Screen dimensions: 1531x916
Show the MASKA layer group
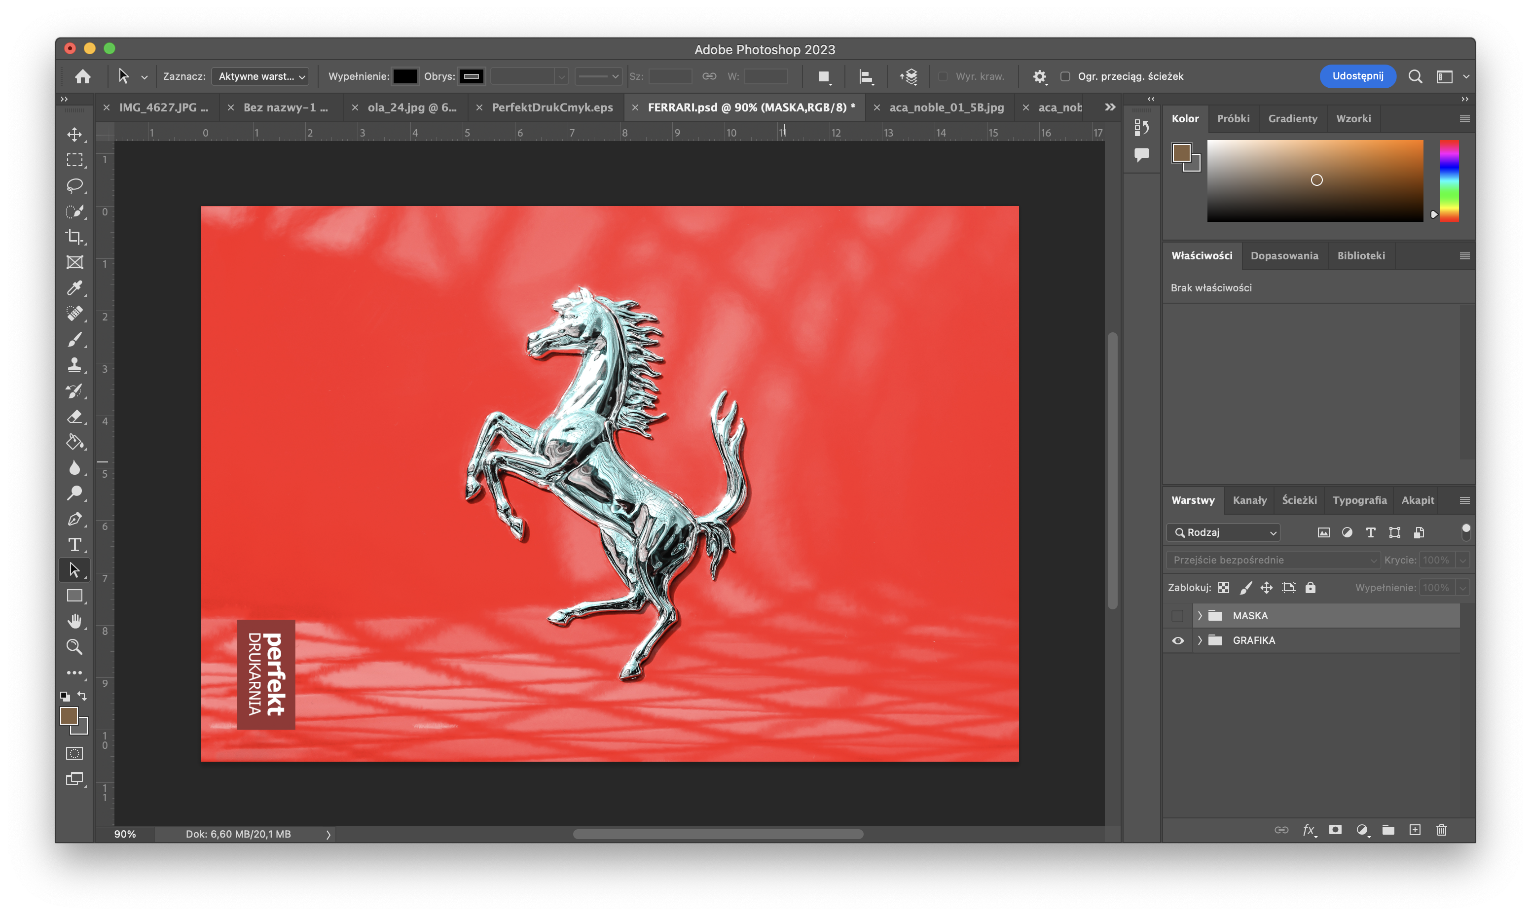point(1178,616)
